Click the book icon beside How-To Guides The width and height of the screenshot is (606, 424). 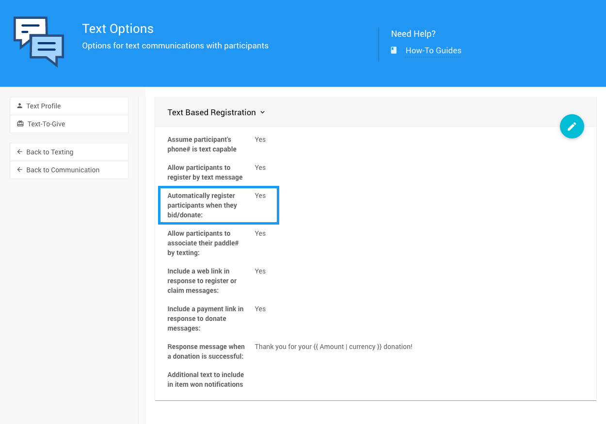[x=394, y=50]
